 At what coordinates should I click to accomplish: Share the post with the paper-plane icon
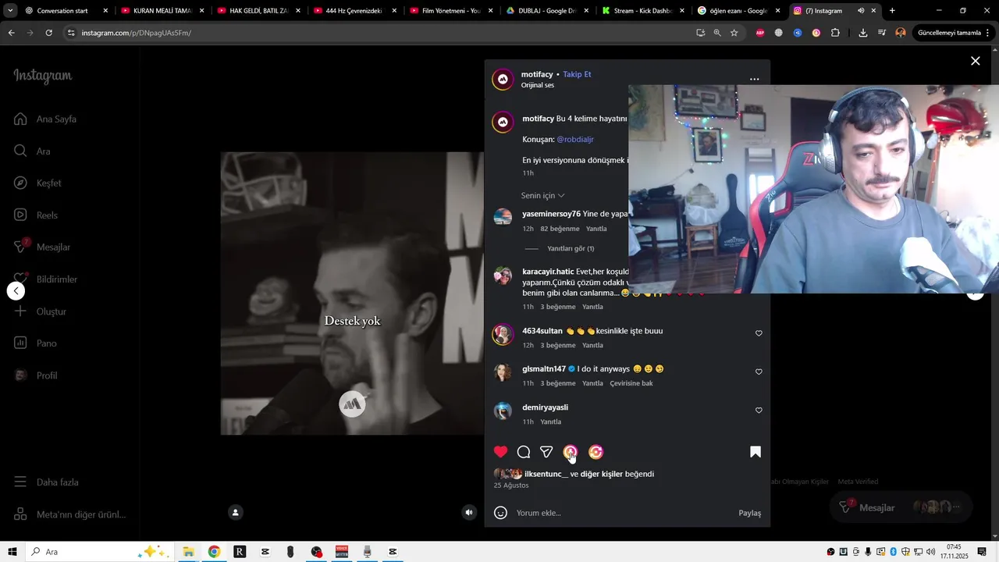coord(547,452)
